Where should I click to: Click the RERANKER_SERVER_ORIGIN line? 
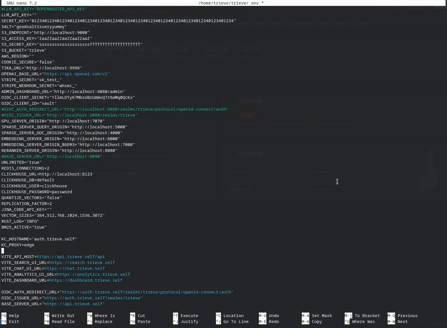click(x=59, y=151)
